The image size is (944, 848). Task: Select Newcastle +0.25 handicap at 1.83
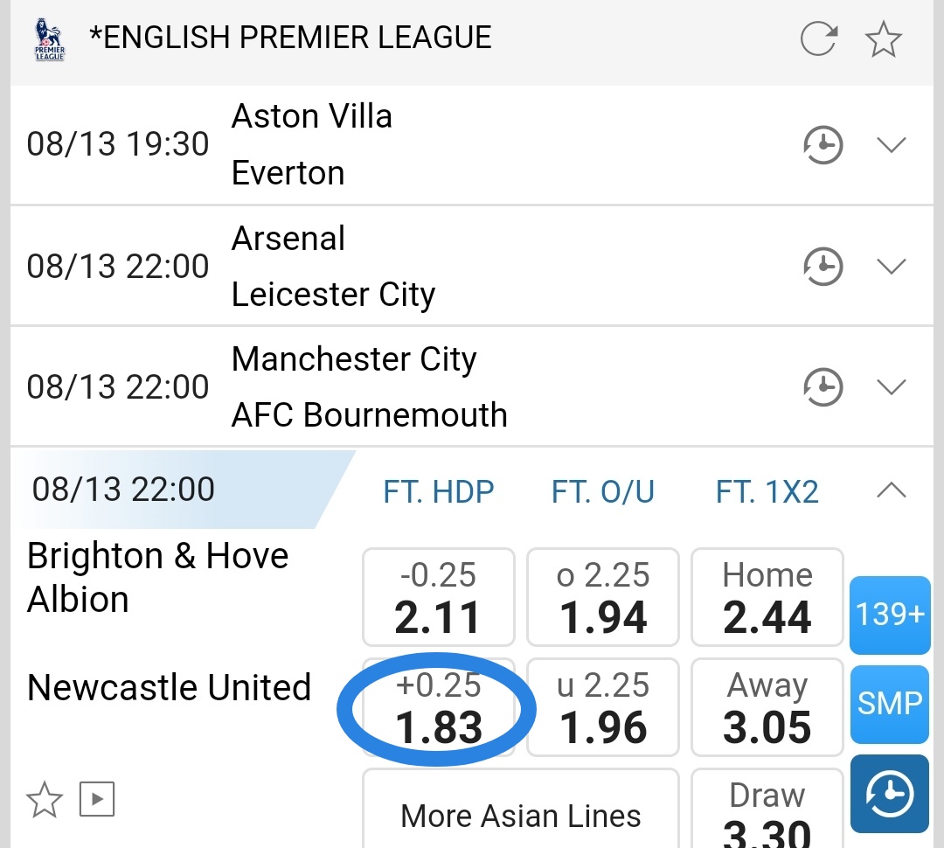pyautogui.click(x=438, y=708)
